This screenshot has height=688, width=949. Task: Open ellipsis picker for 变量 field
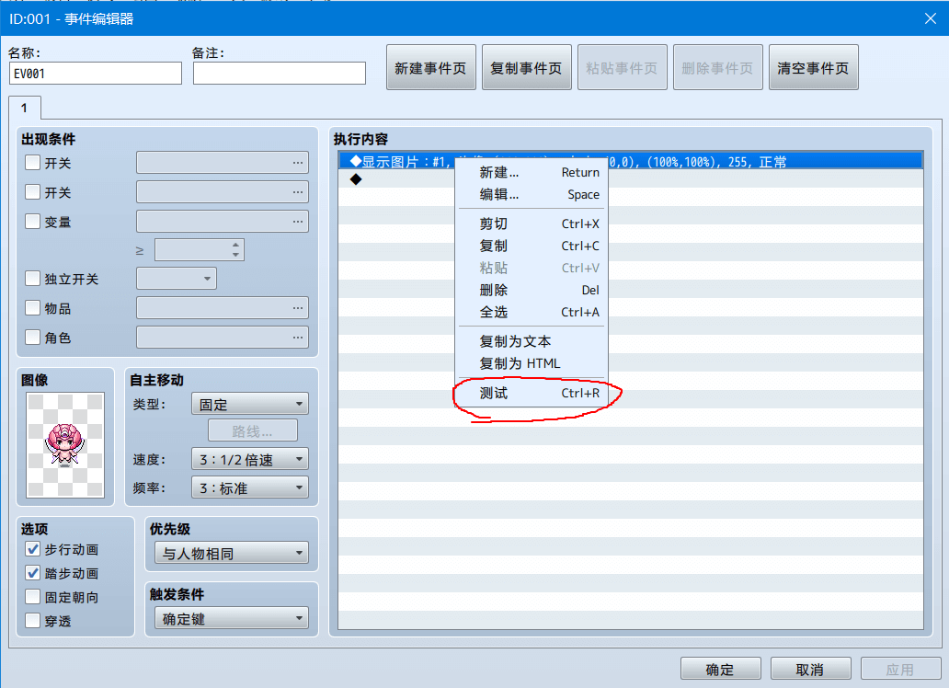coord(298,222)
